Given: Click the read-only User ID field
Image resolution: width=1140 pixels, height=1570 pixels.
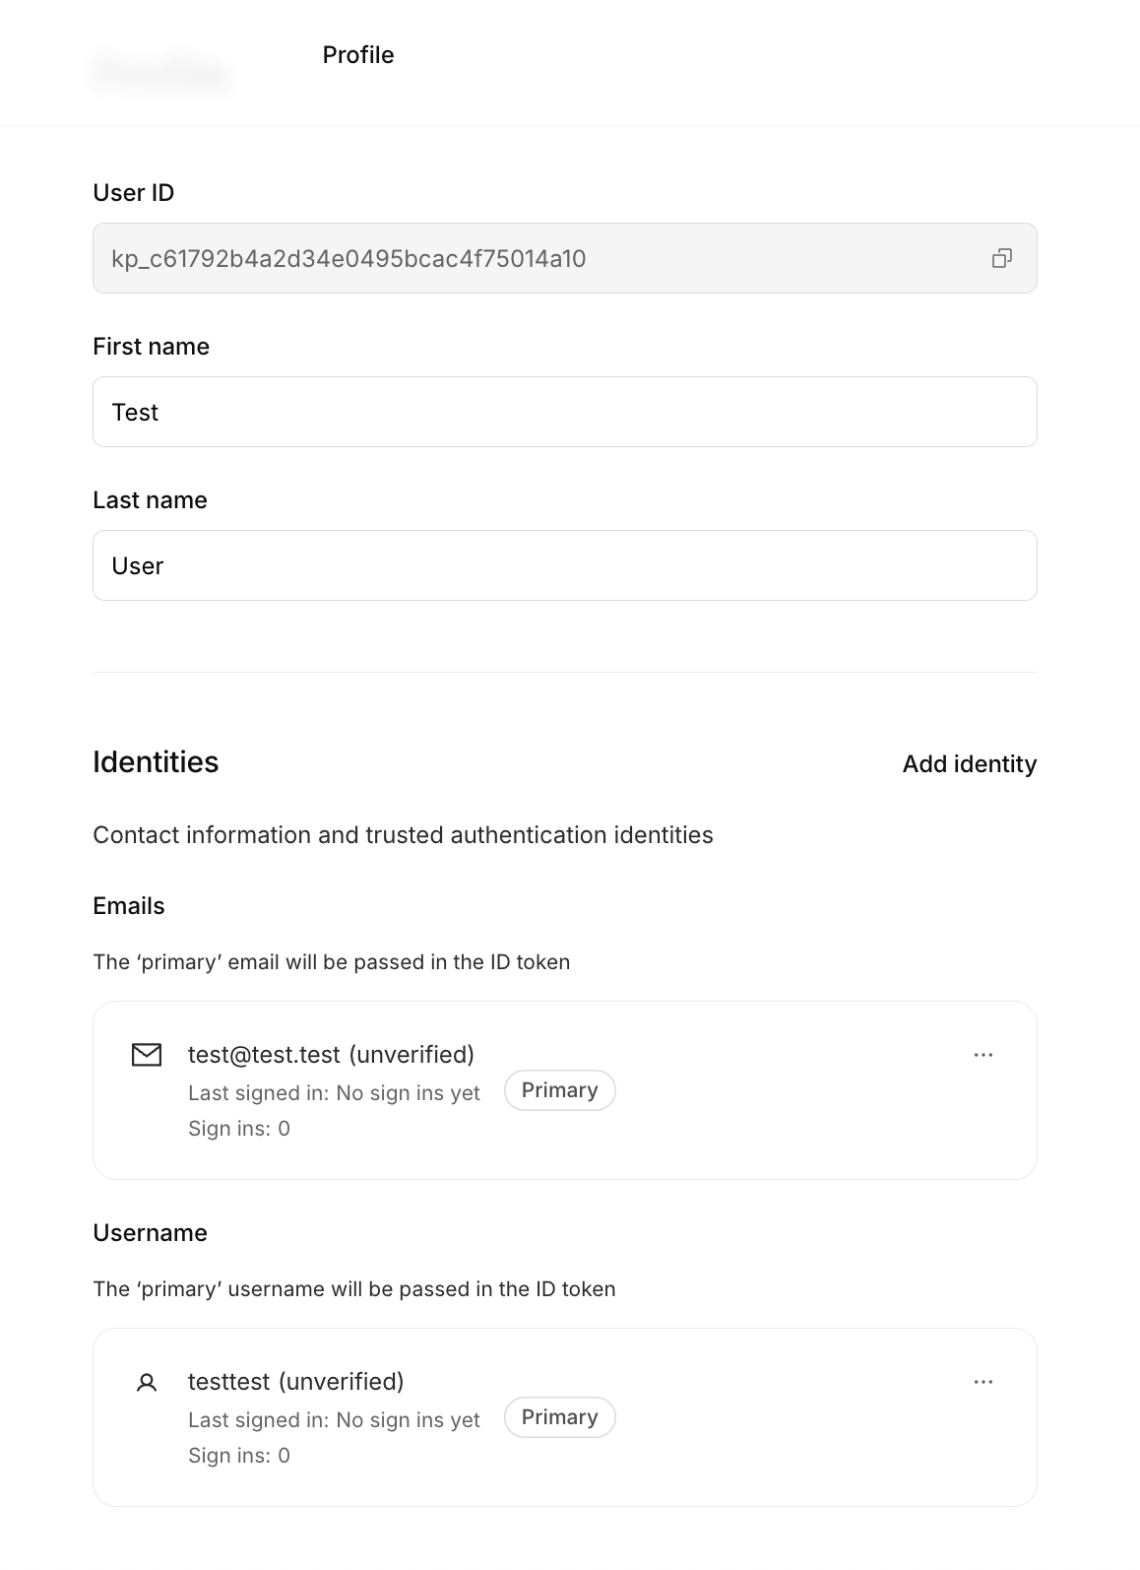Looking at the screenshot, I should 565,258.
